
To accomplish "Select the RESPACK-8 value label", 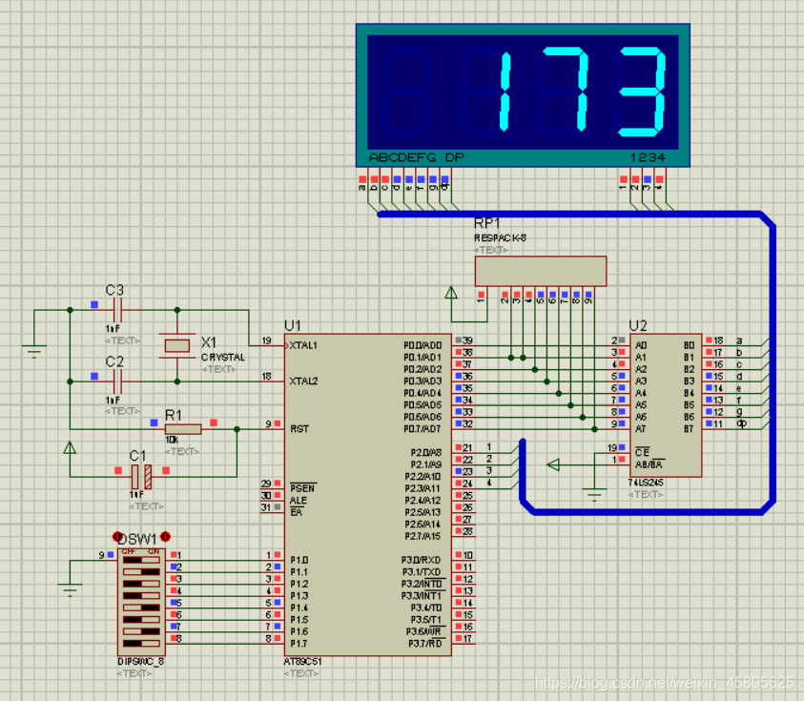I will [500, 237].
